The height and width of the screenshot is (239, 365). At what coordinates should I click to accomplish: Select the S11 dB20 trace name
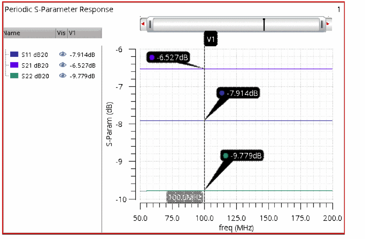click(35, 55)
